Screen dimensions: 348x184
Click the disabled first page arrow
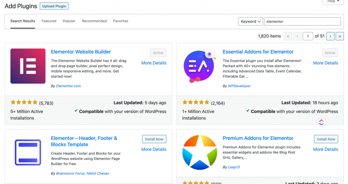pyautogui.click(x=288, y=36)
